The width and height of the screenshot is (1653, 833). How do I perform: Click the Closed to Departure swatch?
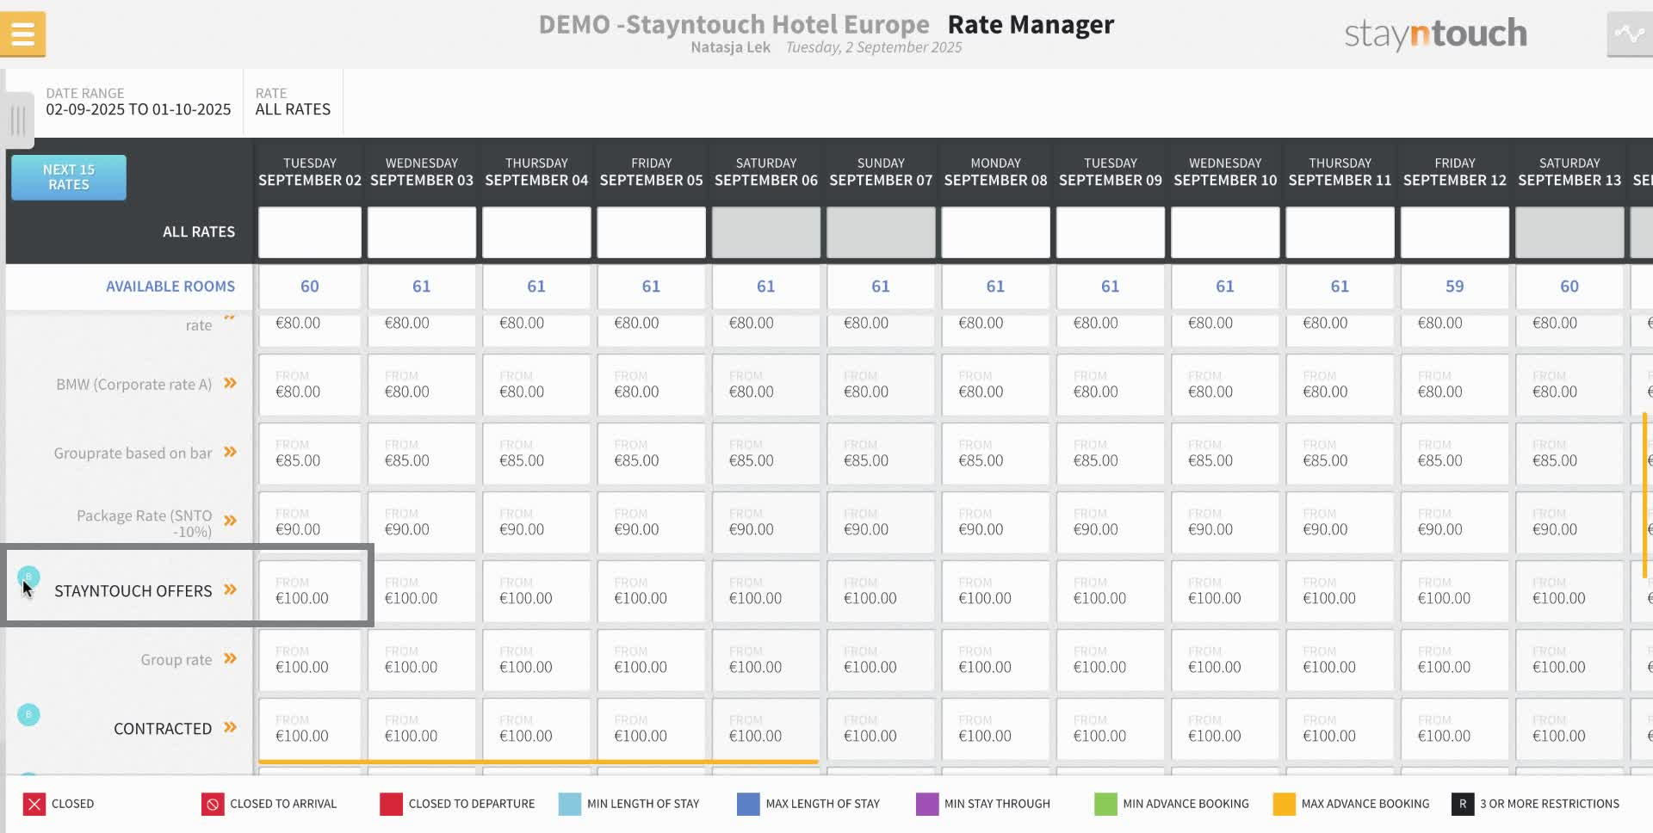(391, 804)
